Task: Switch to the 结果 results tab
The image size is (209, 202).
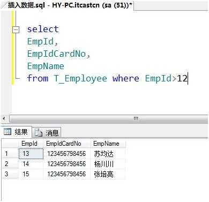Action: tap(17, 132)
